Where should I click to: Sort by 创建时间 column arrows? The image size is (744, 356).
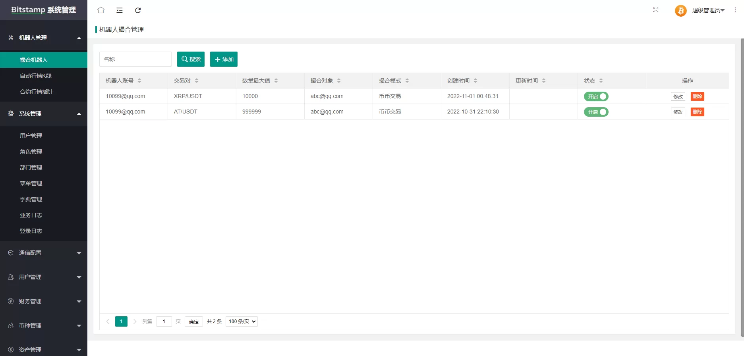(x=475, y=81)
